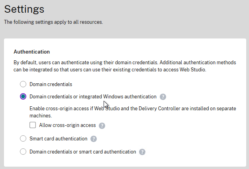Screen dimensions: 249x169
Task: Click "The following settings apply to all resources" text
Action: pos(53,22)
